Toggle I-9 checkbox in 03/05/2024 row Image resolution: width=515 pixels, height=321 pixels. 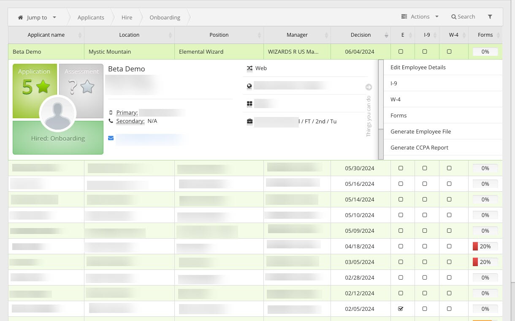(425, 262)
